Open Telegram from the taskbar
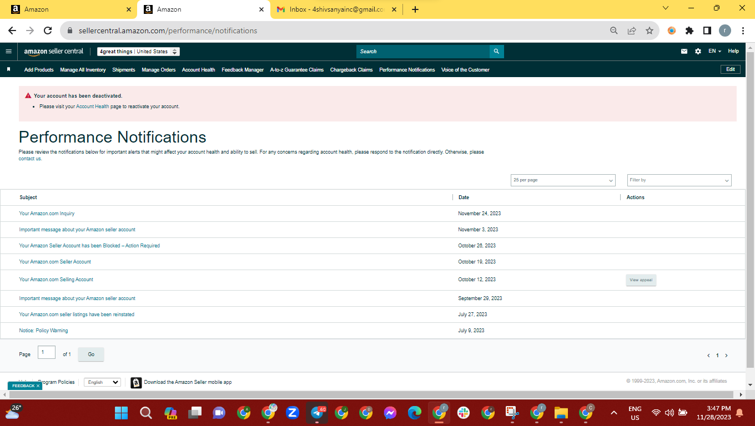This screenshot has width=755, height=426. point(317,413)
